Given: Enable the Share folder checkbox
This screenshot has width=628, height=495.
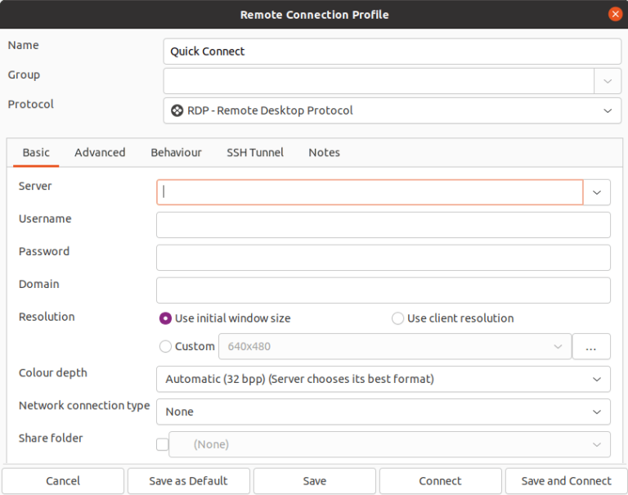Looking at the screenshot, I should point(162,444).
